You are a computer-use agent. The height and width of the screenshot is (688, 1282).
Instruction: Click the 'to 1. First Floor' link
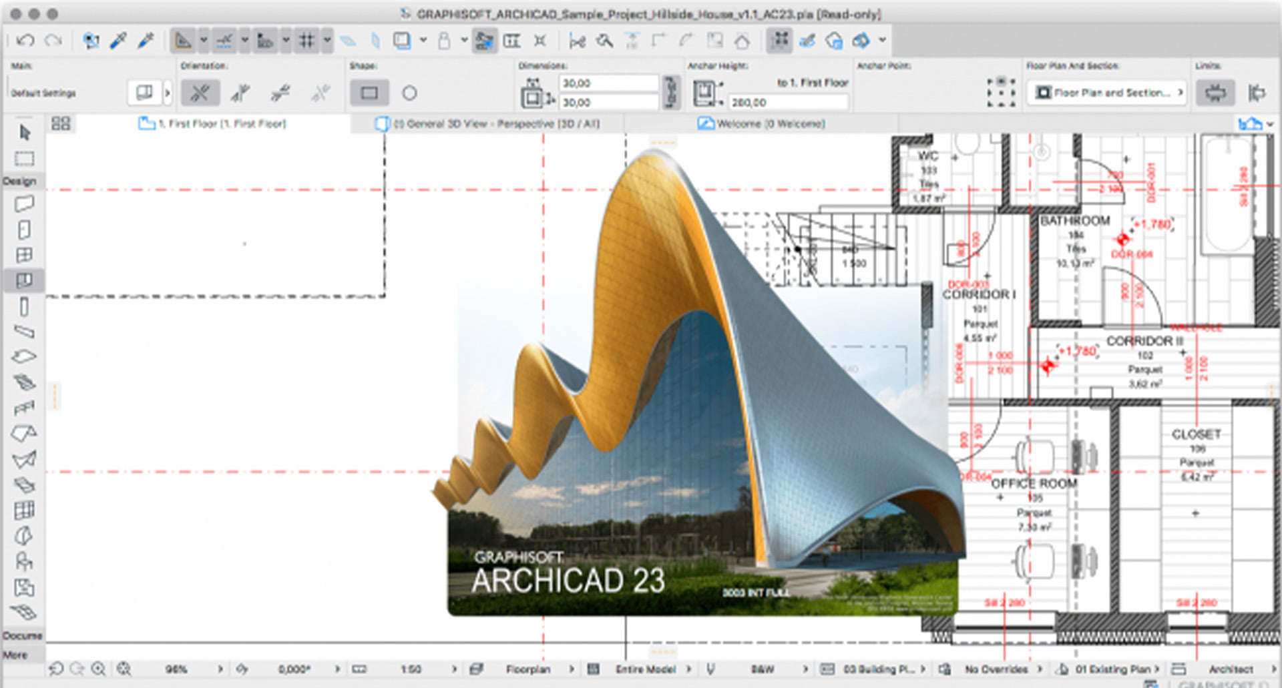pyautogui.click(x=812, y=83)
